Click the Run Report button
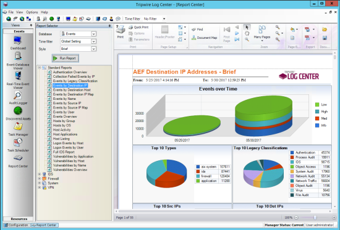 click(x=66, y=58)
